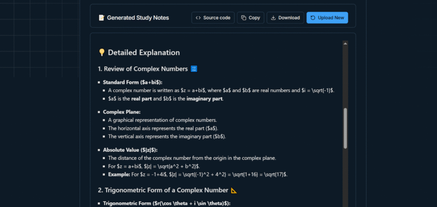This screenshot has width=437, height=207.
Task: Click the triangular ruler icon after section 2 heading
Action: coord(233,191)
